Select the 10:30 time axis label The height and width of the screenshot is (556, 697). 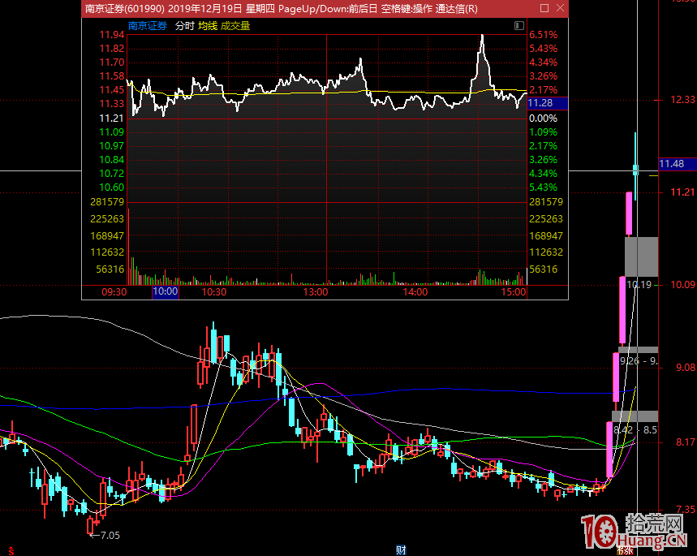pyautogui.click(x=214, y=291)
